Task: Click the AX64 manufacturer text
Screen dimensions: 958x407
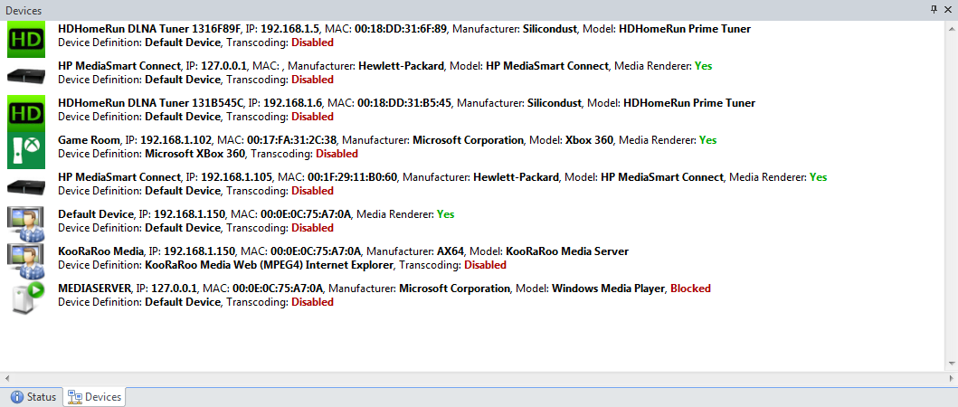Action: point(451,251)
